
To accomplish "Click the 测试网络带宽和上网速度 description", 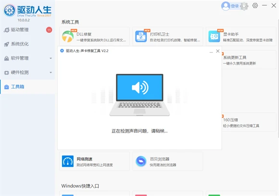I will [x=95, y=165].
